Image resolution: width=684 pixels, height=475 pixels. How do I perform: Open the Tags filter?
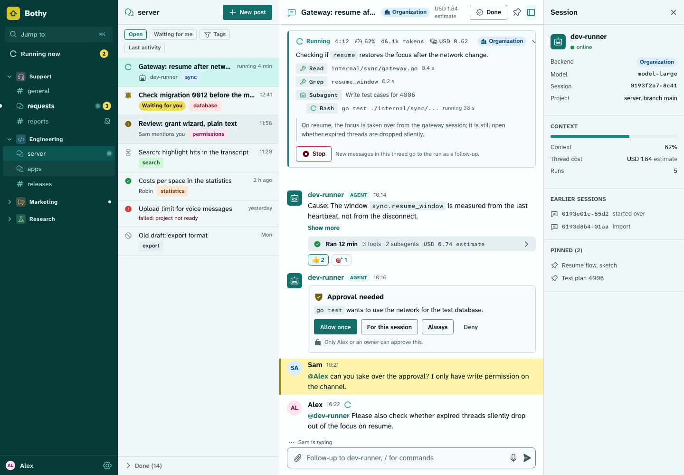(215, 34)
